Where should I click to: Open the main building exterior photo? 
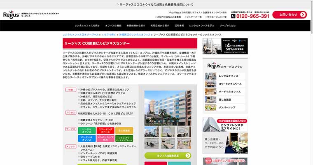coord(168,106)
